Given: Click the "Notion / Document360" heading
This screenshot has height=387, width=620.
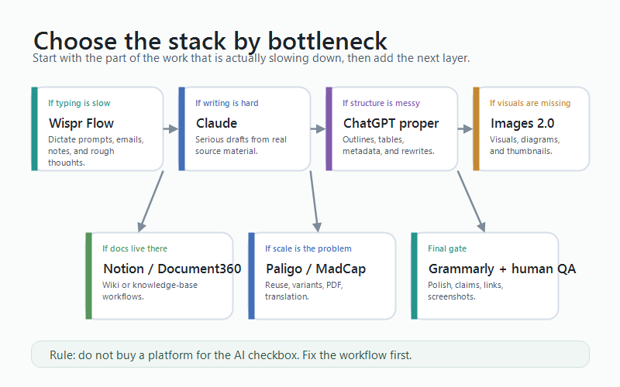Looking at the screenshot, I should pyautogui.click(x=172, y=269).
